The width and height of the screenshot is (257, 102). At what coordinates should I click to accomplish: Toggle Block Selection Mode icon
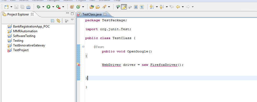click(x=136, y=7)
